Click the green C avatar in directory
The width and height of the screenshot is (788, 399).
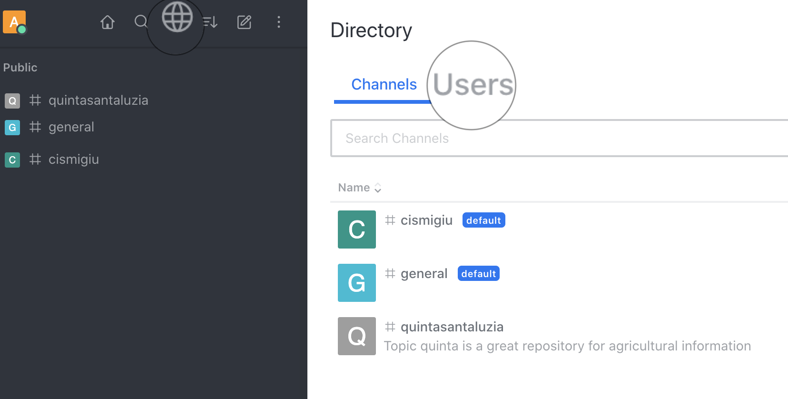357,229
